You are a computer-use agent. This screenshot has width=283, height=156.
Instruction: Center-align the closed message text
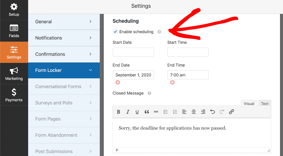point(194,112)
